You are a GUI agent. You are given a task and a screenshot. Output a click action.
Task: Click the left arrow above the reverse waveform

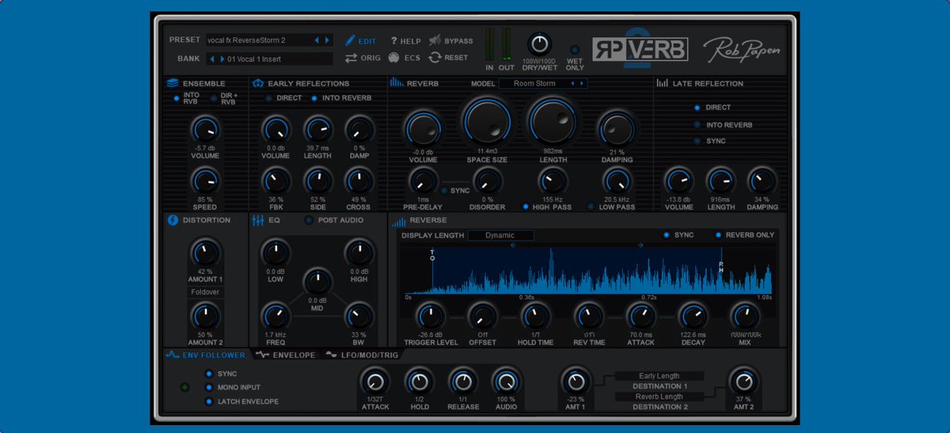pos(513,245)
